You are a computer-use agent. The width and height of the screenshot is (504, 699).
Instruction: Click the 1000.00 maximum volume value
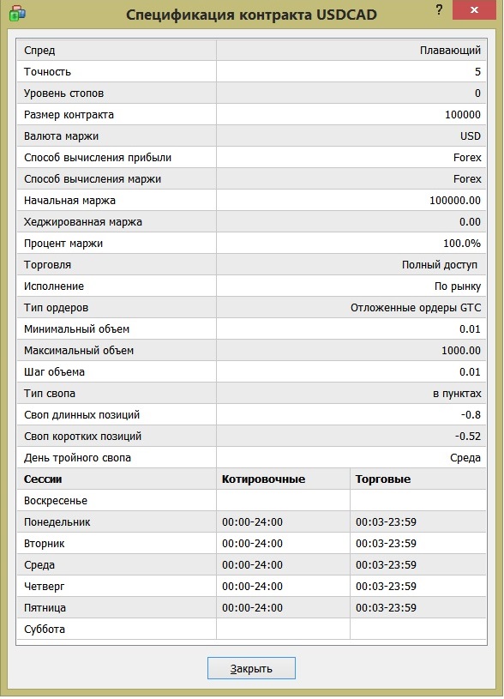click(x=461, y=351)
